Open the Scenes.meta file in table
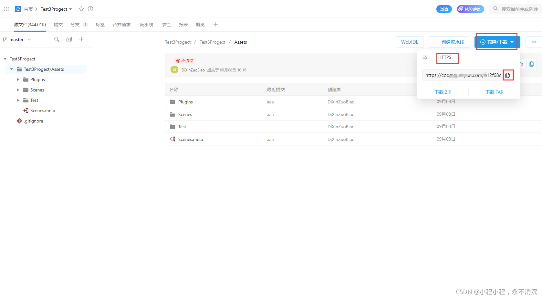The width and height of the screenshot is (542, 298). [x=191, y=139]
